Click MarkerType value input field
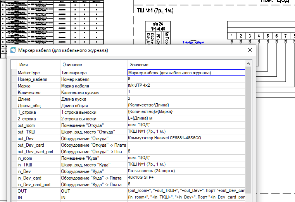 pyautogui.click(x=186, y=73)
